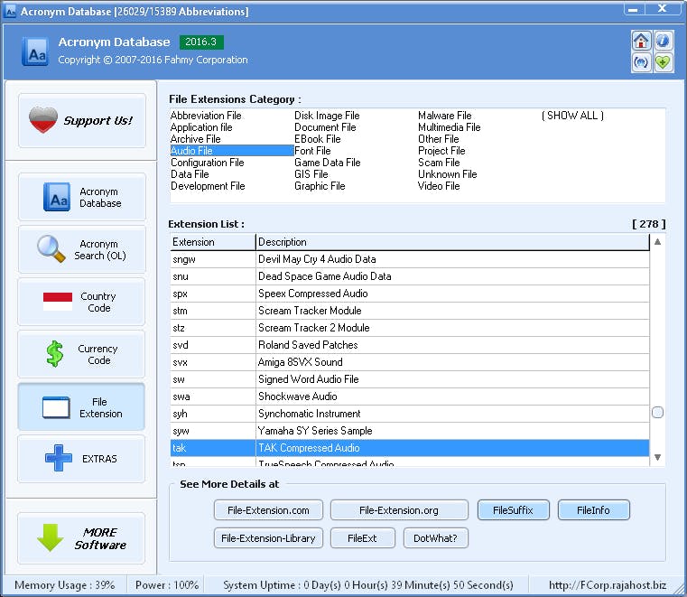
Task: Select Development File category
Action: pyautogui.click(x=208, y=186)
